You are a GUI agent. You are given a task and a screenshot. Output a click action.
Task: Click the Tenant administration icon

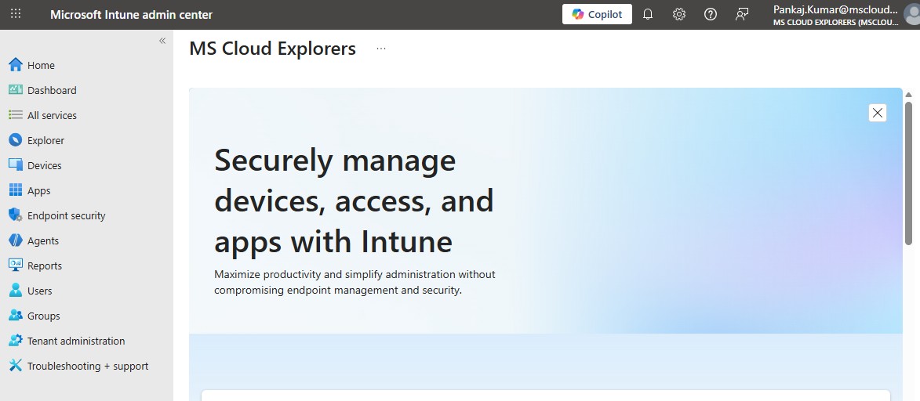(x=15, y=341)
